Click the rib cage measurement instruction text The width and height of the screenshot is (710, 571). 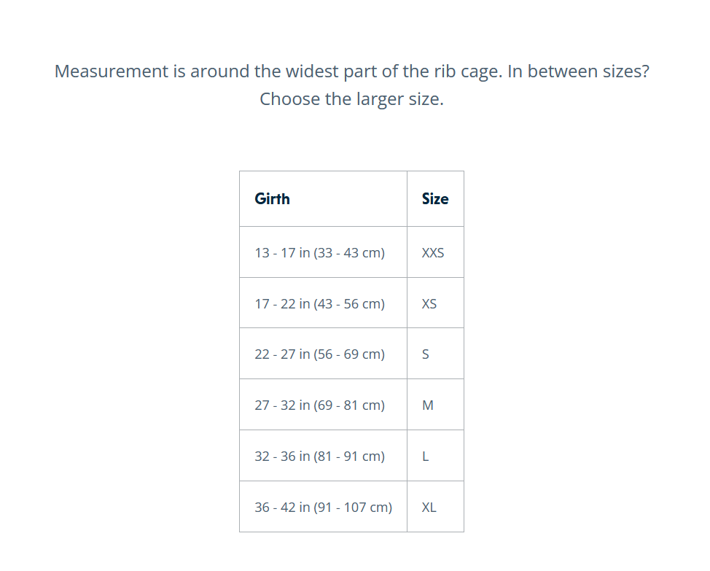(278, 71)
